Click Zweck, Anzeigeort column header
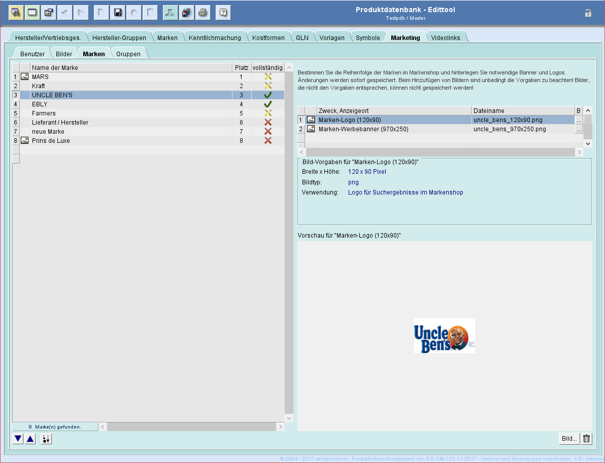Screen dimensions: 605x463 (394, 110)
